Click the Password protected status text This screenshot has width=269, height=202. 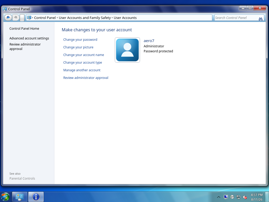158,51
